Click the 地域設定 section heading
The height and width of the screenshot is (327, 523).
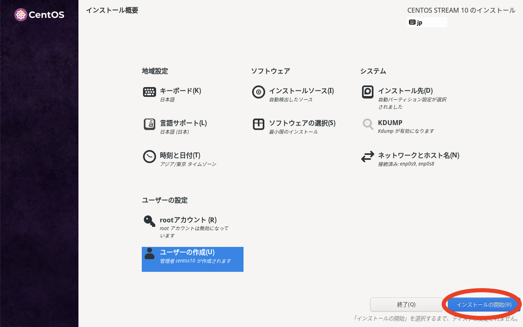(x=155, y=71)
